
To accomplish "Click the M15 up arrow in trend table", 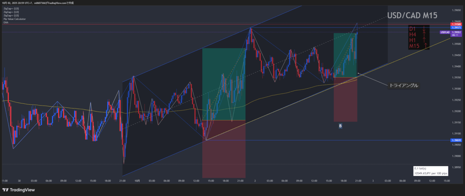I will [425, 46].
